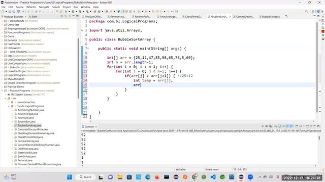Screen dimensions: 325x182
Task: Click the Coverage launch toolbar icon
Action: pyautogui.click(x=80, y=12)
